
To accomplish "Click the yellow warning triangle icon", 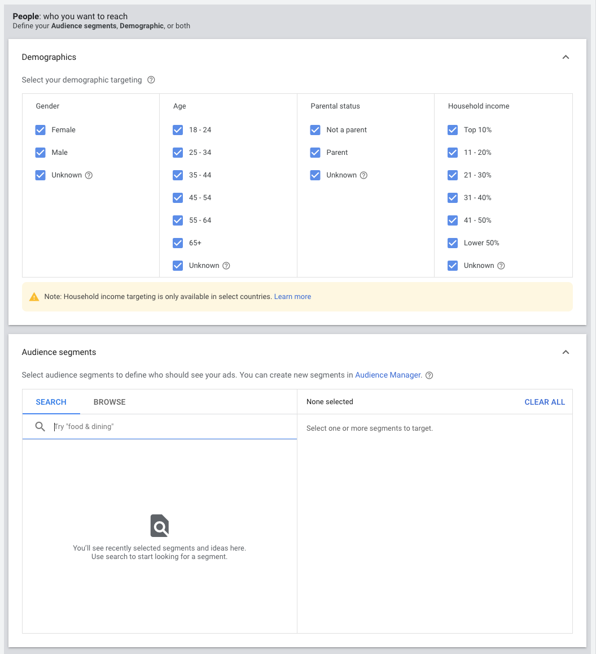I will tap(34, 297).
